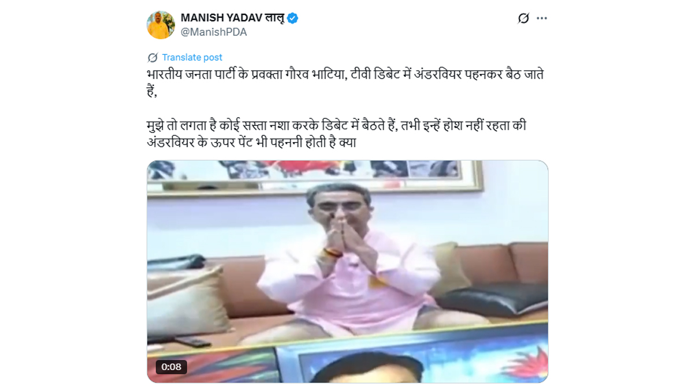The height and width of the screenshot is (390, 694).
Task: Click the first paragraph of the Hindi post text
Action: pyautogui.click(x=345, y=83)
